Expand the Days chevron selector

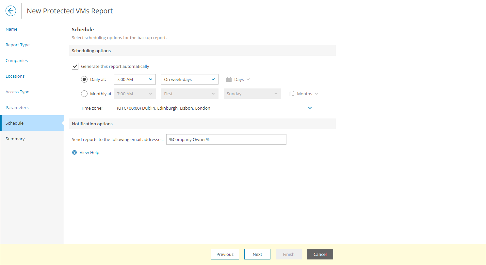(249, 79)
